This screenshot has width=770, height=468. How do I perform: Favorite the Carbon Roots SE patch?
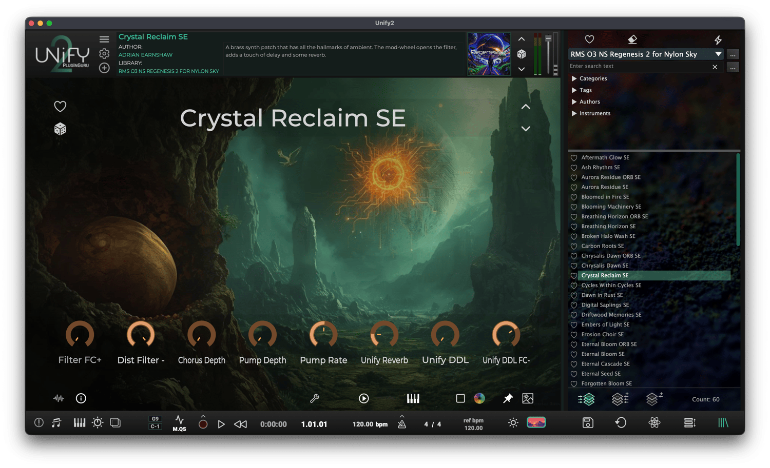[x=574, y=247]
